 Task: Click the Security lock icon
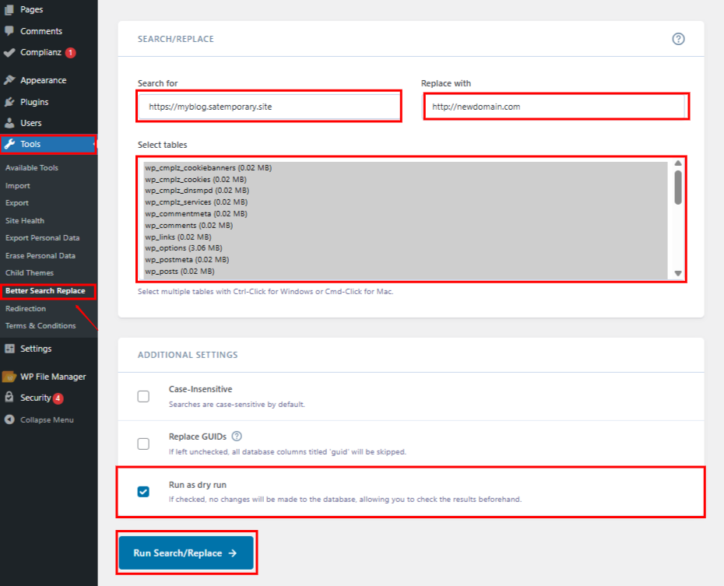click(x=9, y=397)
